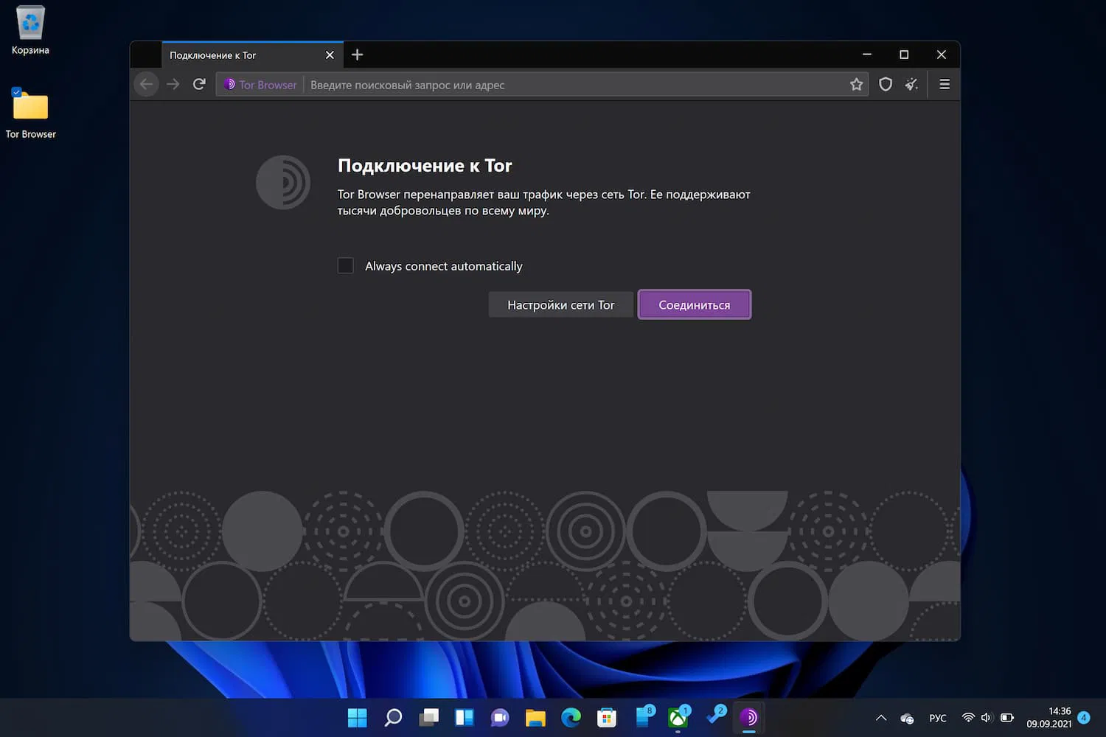The width and height of the screenshot is (1106, 737).
Task: Go back using the back arrow
Action: (147, 85)
